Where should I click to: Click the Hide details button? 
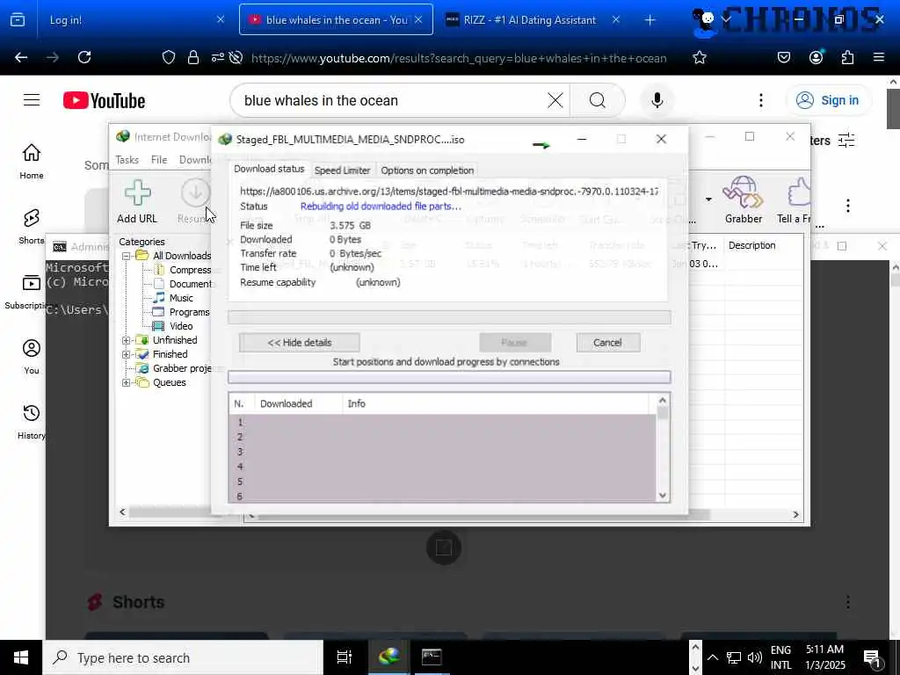(x=300, y=343)
